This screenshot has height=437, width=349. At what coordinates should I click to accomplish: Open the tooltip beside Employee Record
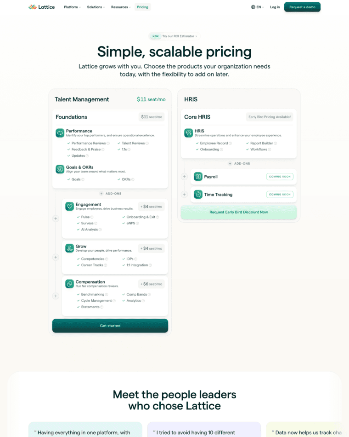231,143
